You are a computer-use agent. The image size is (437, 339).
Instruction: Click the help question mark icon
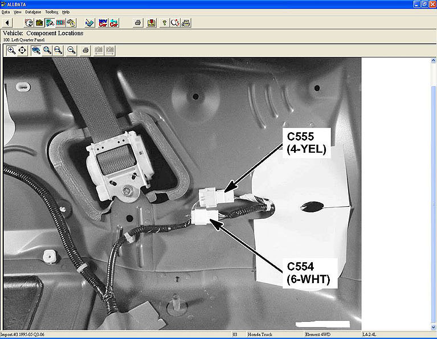(164, 23)
